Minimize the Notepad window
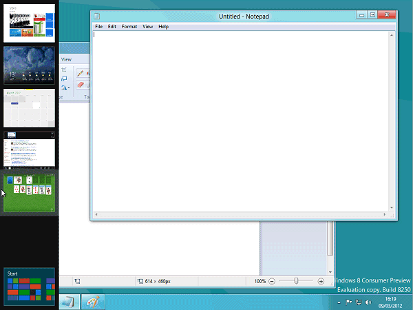This screenshot has height=310, width=413. click(x=362, y=15)
